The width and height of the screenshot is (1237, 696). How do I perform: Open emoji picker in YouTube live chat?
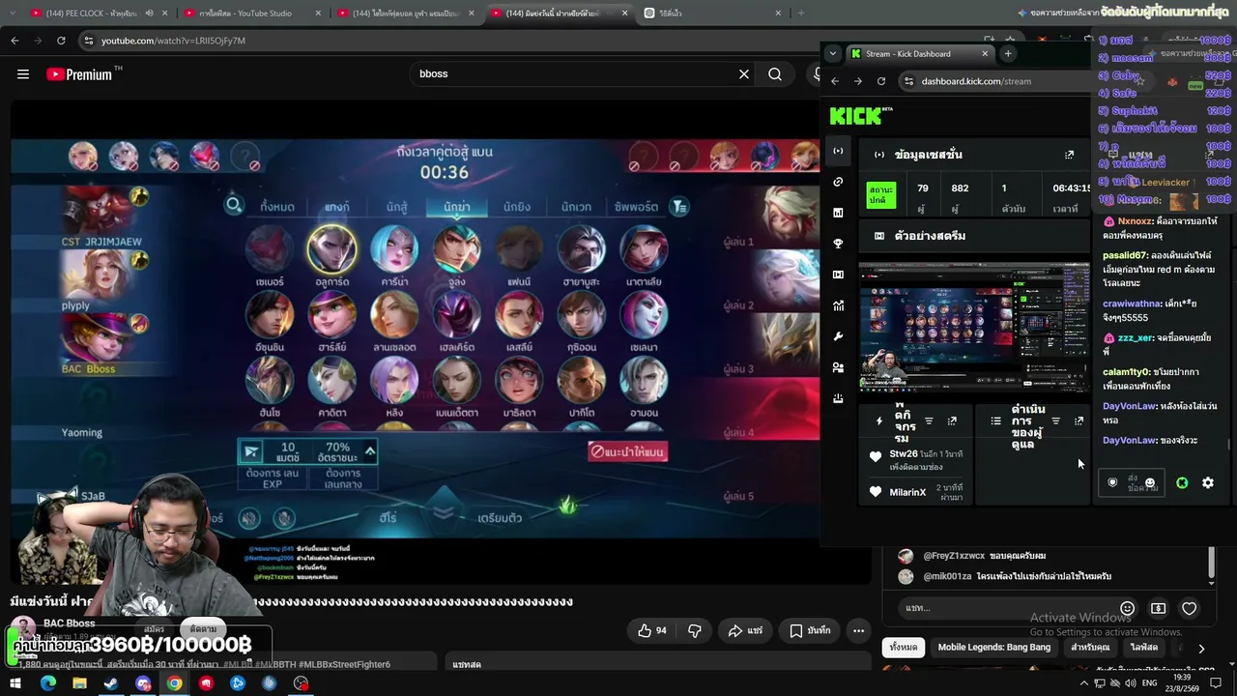tap(1127, 608)
